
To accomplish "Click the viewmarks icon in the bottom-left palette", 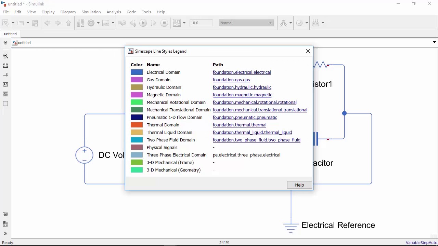I will point(5,224).
